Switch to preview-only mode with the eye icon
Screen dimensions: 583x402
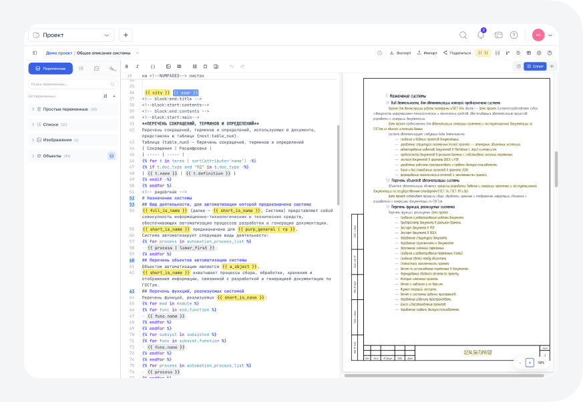click(x=552, y=67)
